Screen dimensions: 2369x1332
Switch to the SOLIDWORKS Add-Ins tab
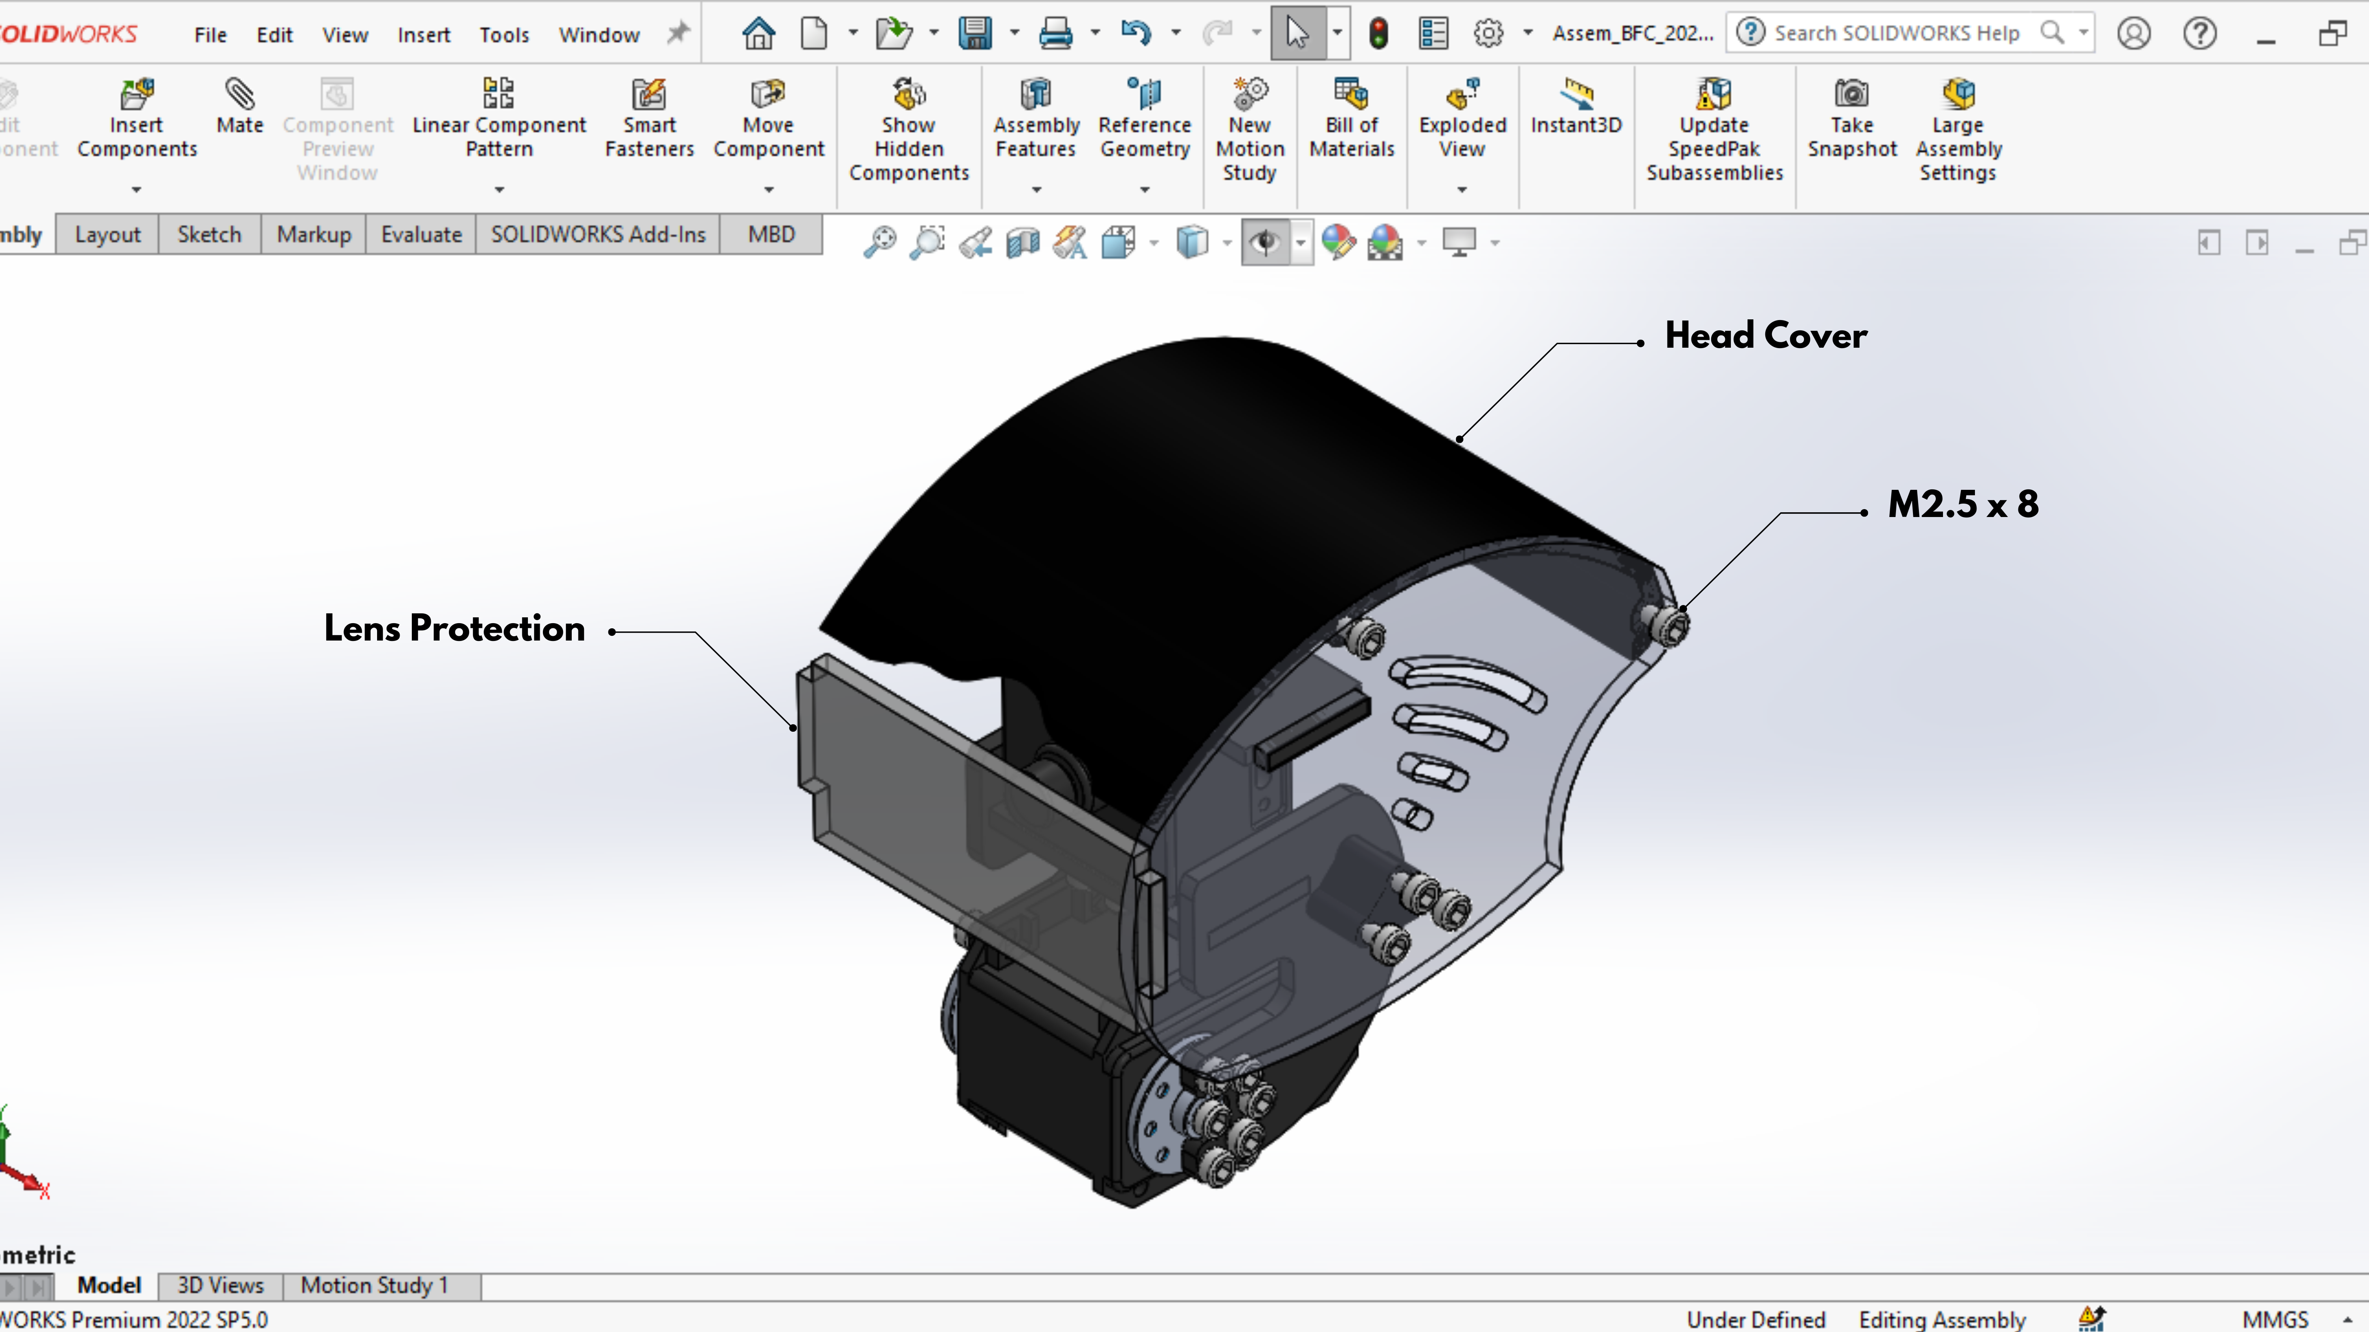[x=598, y=234]
